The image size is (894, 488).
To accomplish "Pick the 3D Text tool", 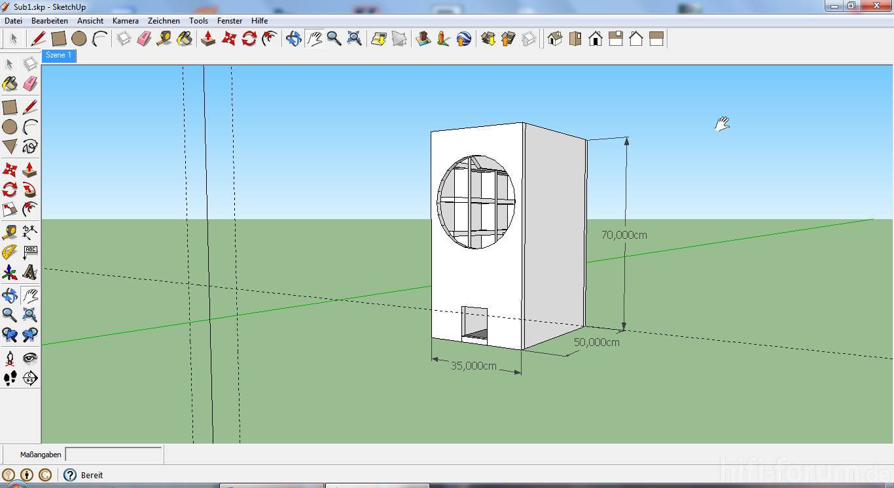I will click(x=30, y=272).
